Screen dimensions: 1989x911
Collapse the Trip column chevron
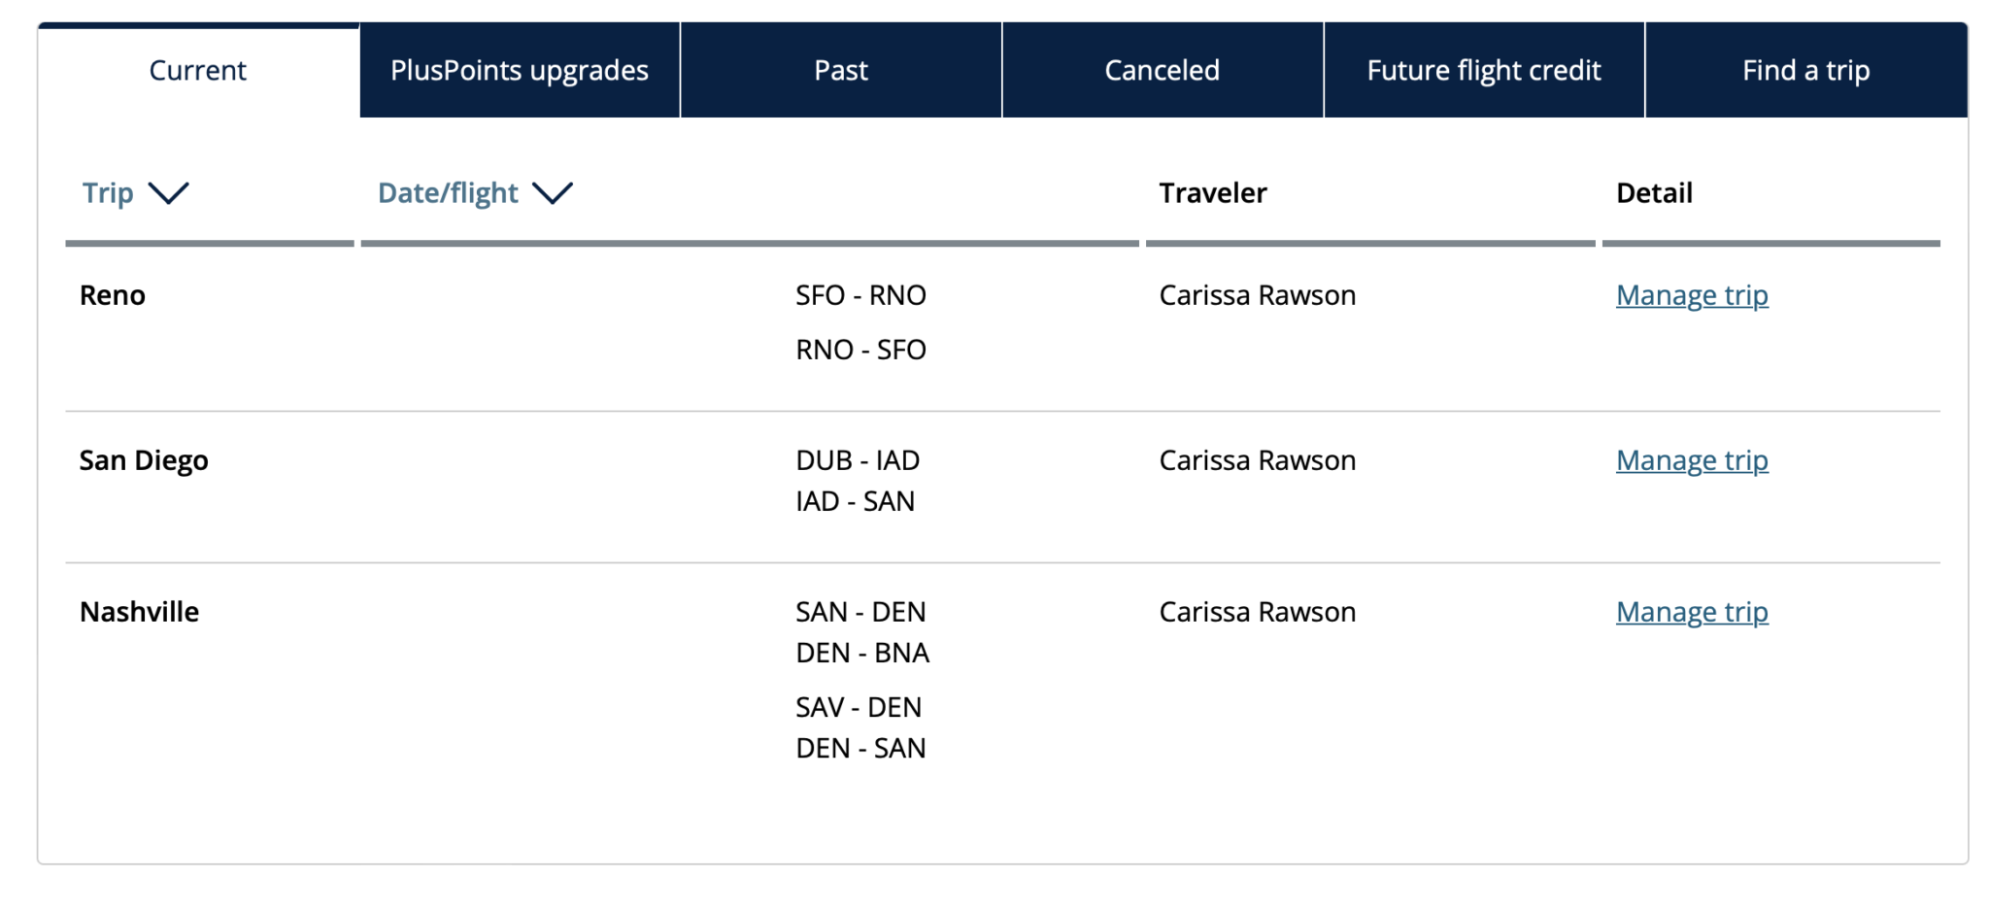click(170, 194)
